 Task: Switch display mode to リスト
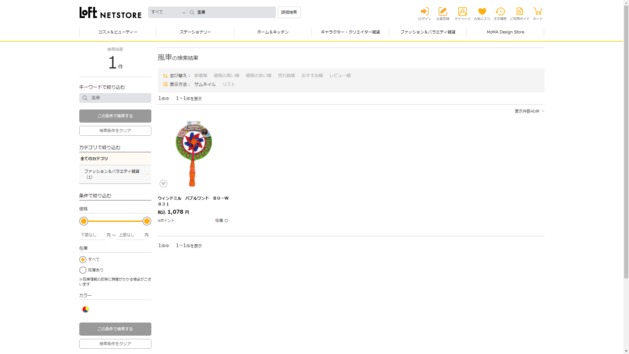point(229,84)
